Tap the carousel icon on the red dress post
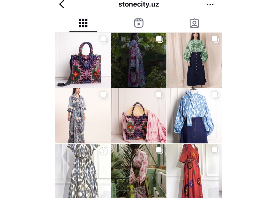Screen dimensions: 280x198 [215, 150]
